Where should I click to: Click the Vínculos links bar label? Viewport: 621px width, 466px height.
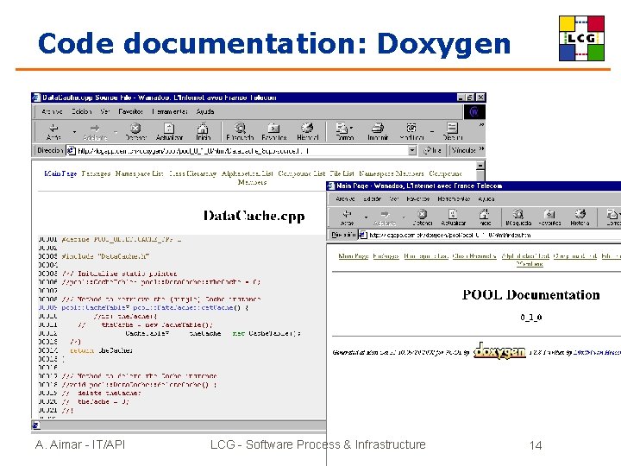[463, 150]
